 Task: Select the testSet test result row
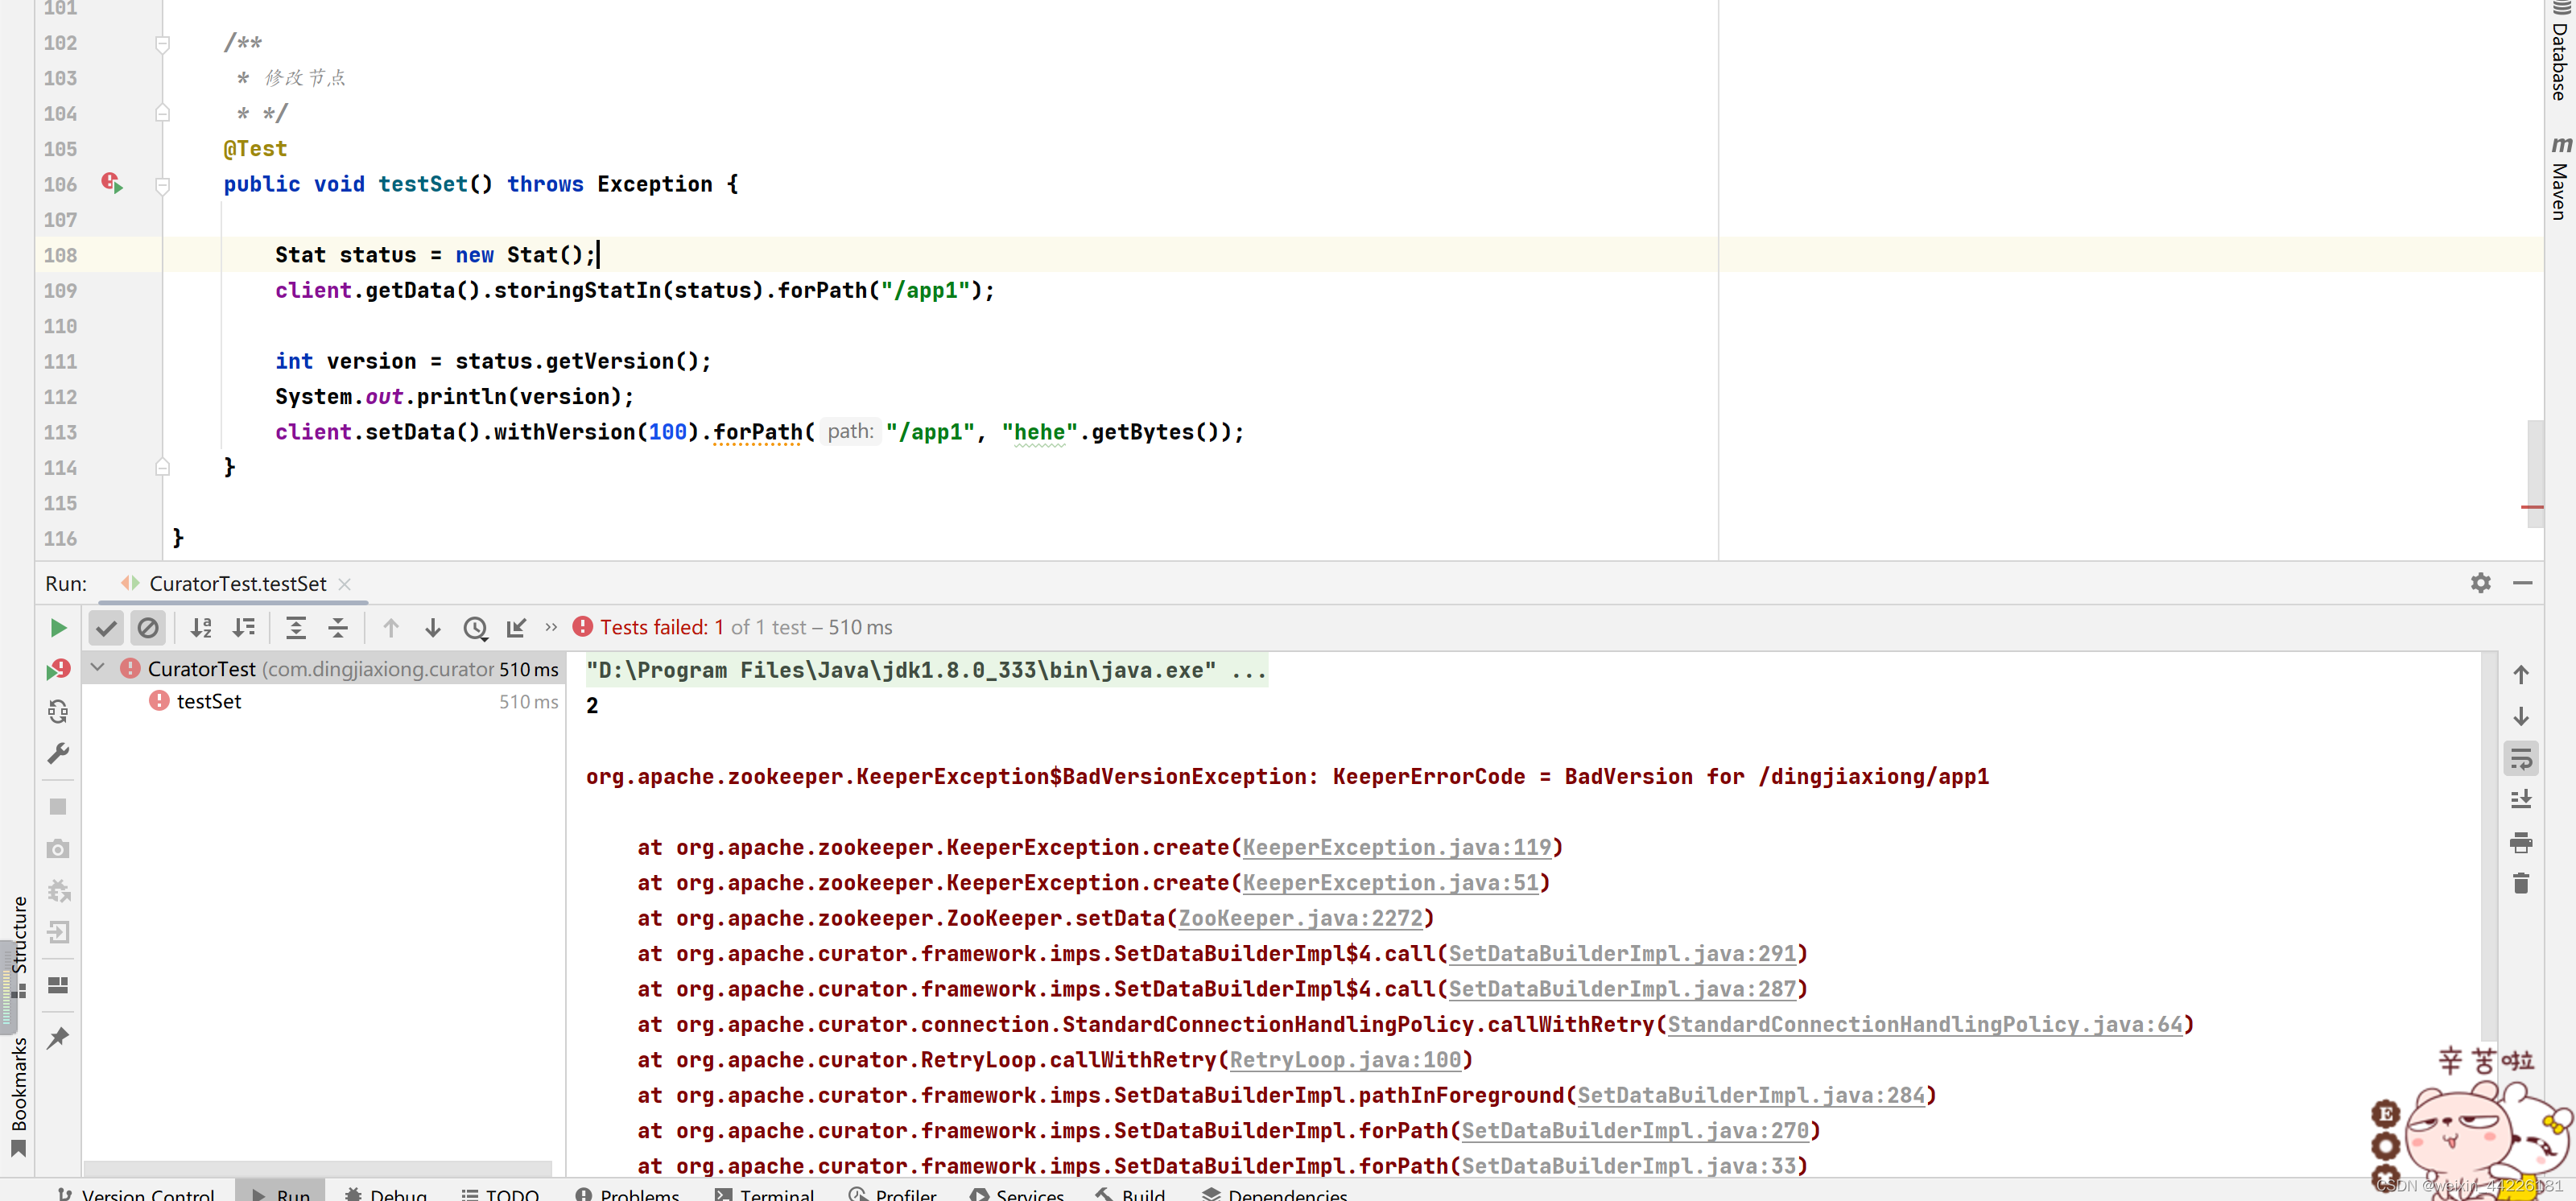click(x=324, y=702)
